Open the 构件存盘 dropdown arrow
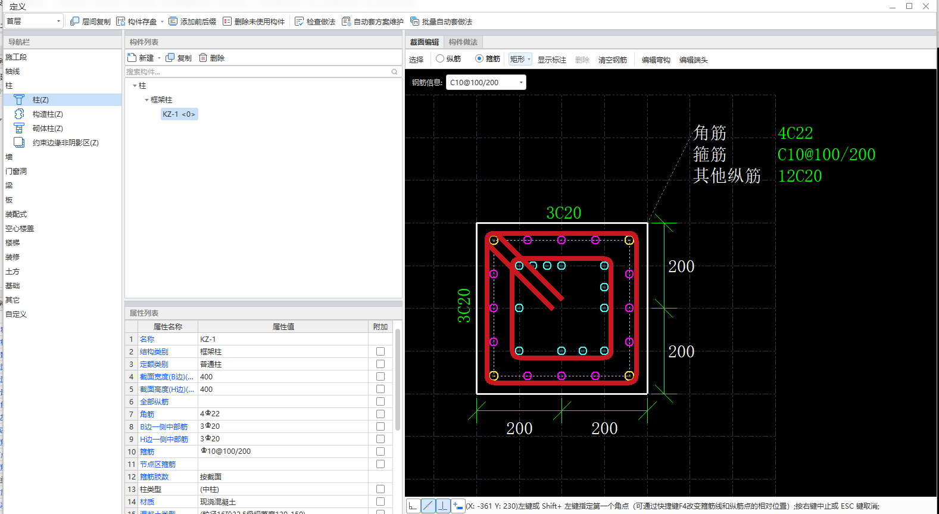939x514 pixels. 162,21
